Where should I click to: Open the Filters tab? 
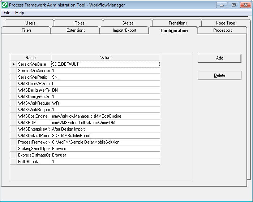27,30
